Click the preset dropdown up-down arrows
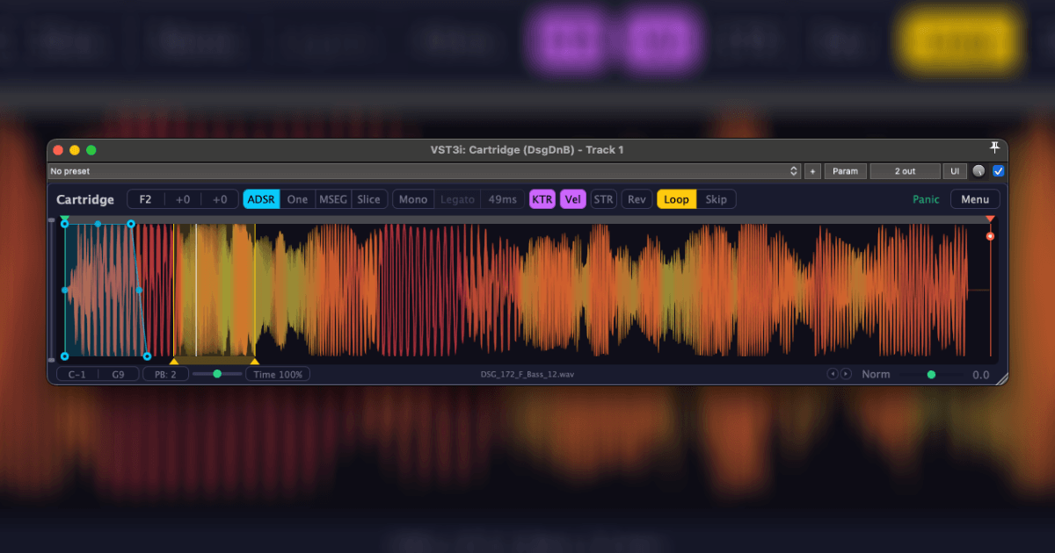This screenshot has width=1055, height=553. [794, 171]
